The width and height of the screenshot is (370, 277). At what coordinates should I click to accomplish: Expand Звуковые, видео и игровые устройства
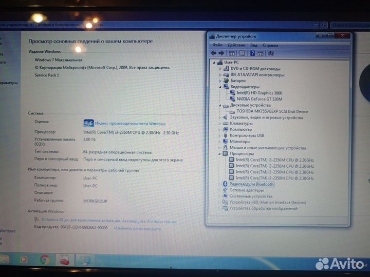pos(220,117)
